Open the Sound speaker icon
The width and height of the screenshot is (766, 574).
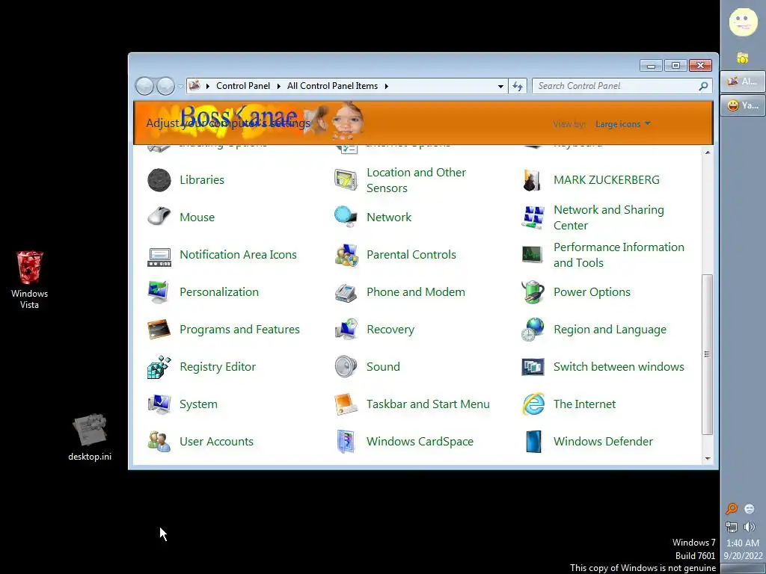(346, 367)
